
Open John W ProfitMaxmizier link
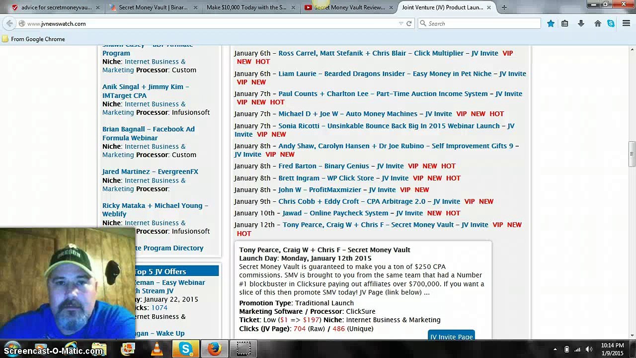point(337,190)
